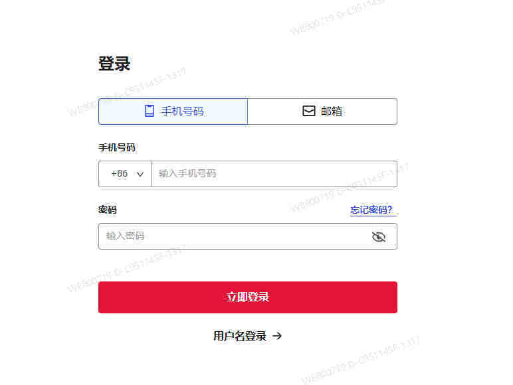513x385 pixels.
Task: Click the envelope icon beside 邮箱
Action: click(x=308, y=111)
